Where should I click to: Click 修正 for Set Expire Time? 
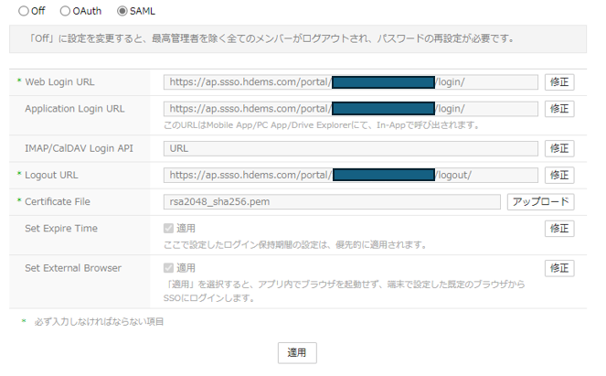pos(559,228)
